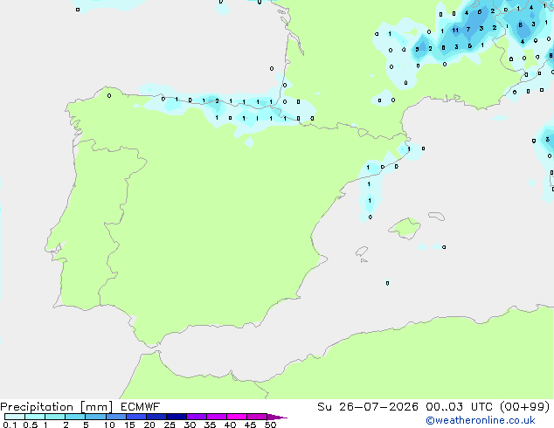Pick the 0.5–1 mm legend color
The image size is (554, 428).
pos(35,417)
